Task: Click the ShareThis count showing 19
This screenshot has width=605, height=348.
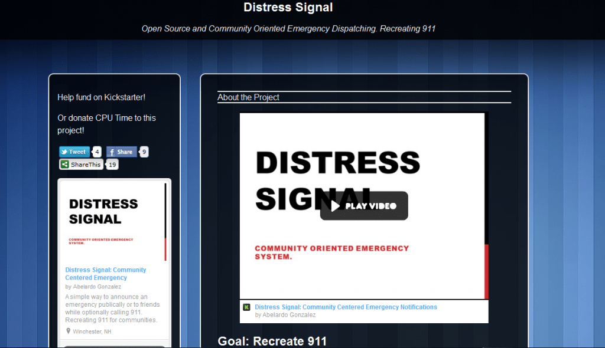Action: tap(112, 164)
